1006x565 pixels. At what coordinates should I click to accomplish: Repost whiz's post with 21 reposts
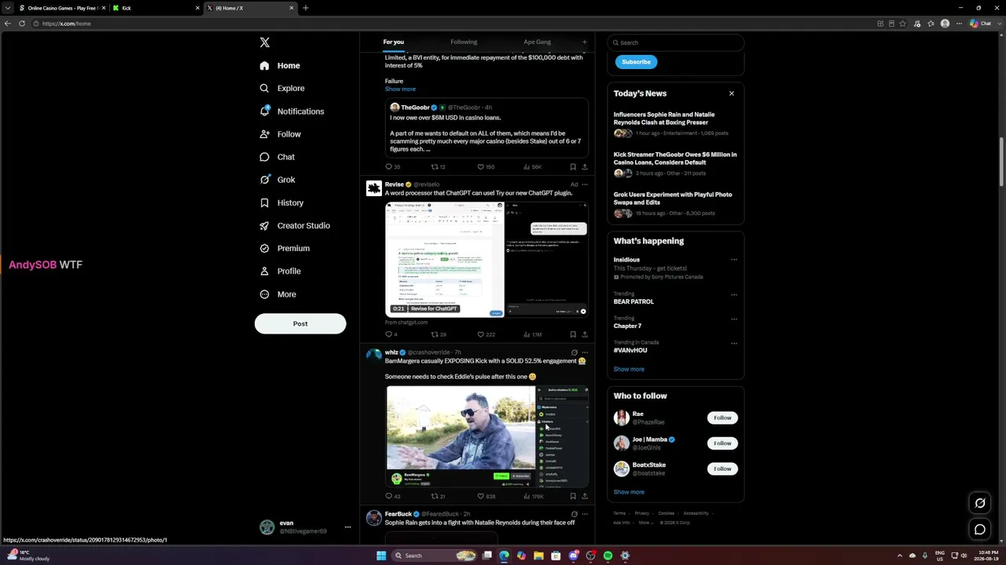438,496
